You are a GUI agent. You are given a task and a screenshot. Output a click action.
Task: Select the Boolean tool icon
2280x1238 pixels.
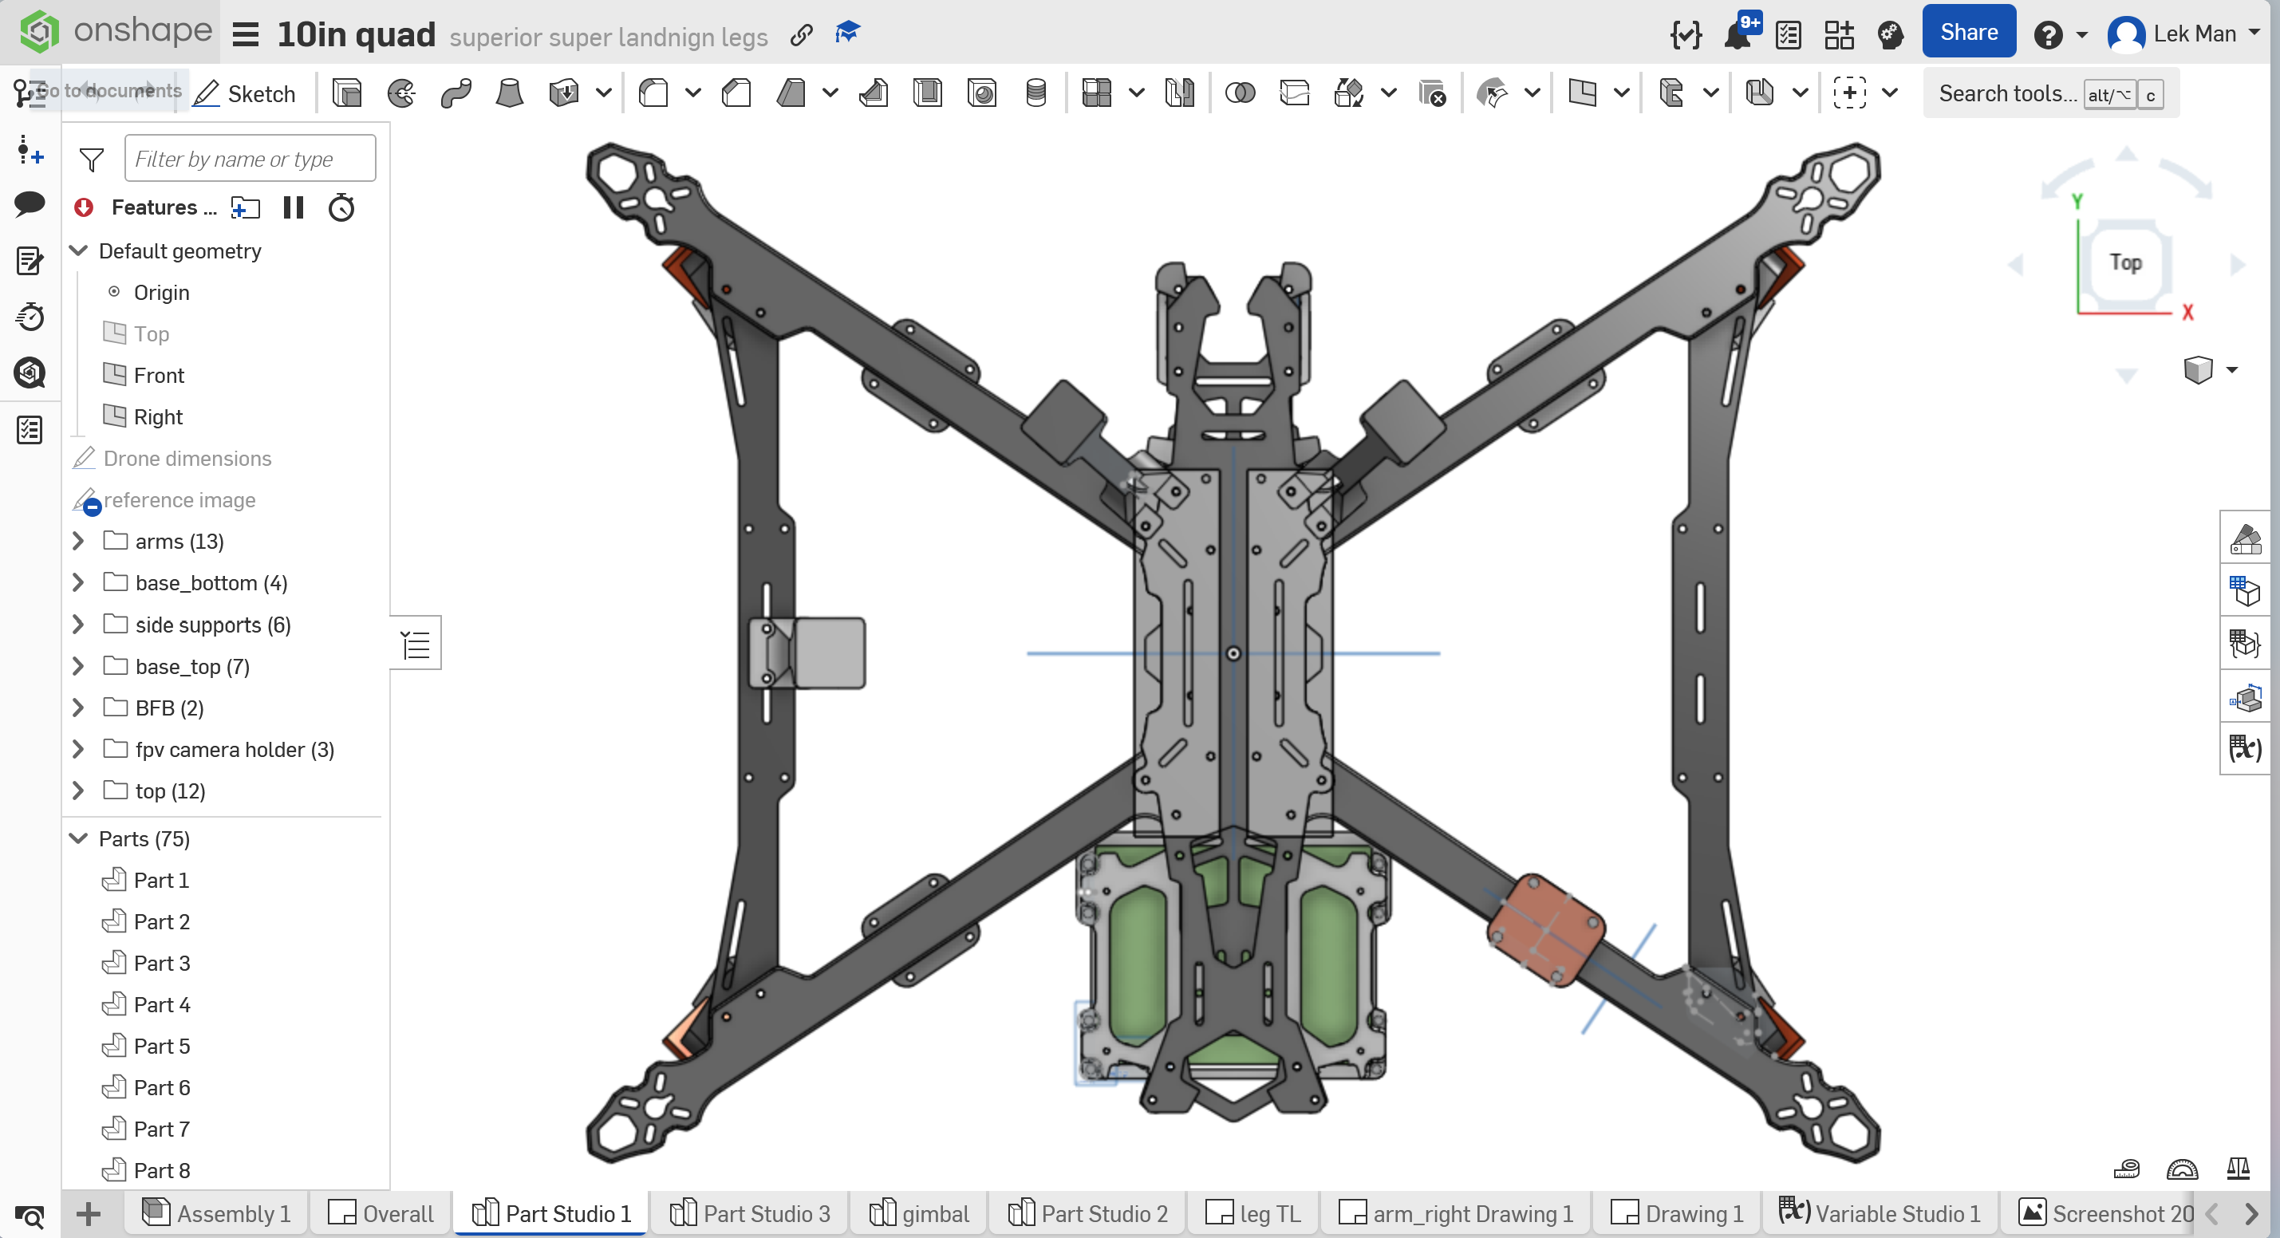(x=1240, y=93)
